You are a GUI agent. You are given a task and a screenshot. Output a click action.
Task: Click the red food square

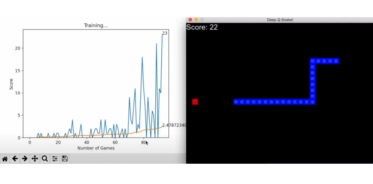tap(195, 102)
